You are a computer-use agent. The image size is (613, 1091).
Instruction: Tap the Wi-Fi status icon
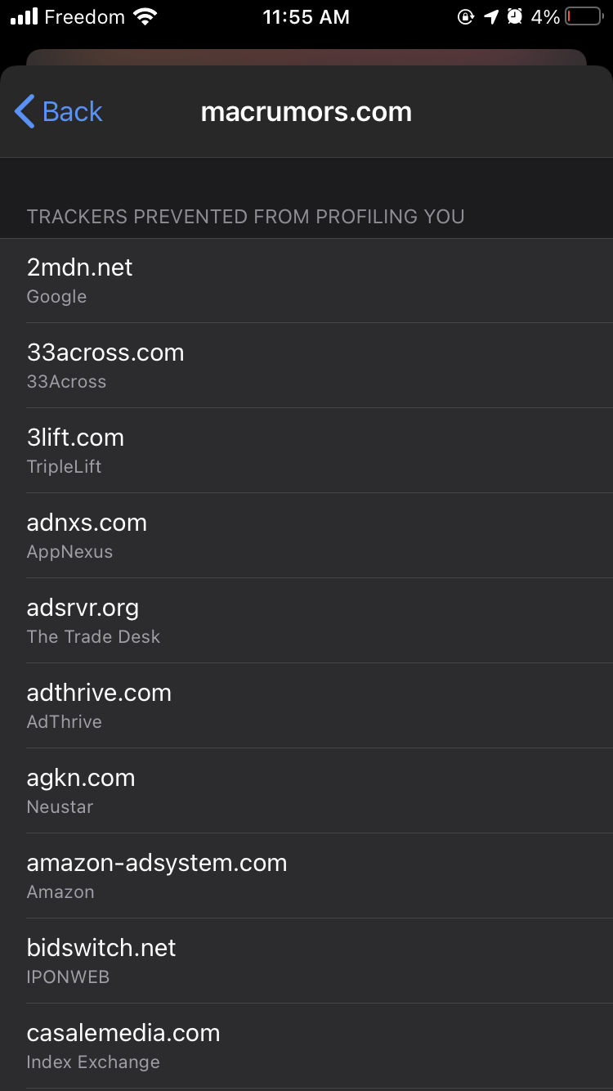click(145, 16)
